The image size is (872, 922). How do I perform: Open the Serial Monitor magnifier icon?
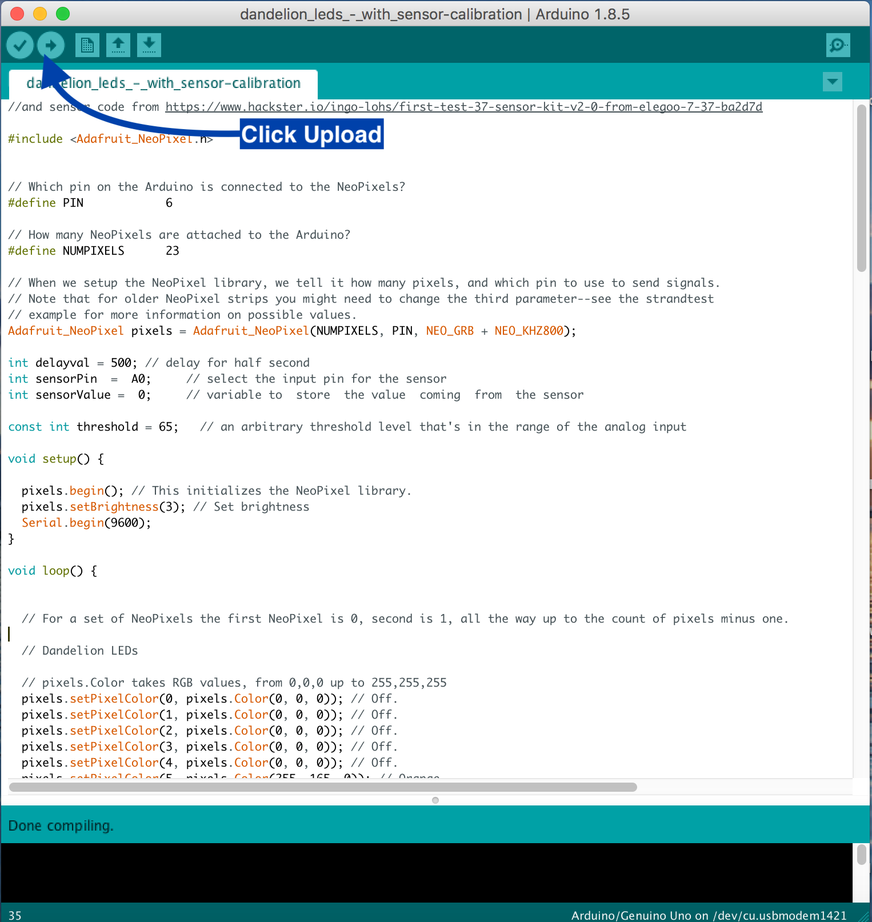pyautogui.click(x=838, y=45)
